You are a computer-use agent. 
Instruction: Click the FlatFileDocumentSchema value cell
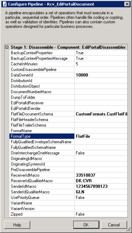click(x=101, y=114)
